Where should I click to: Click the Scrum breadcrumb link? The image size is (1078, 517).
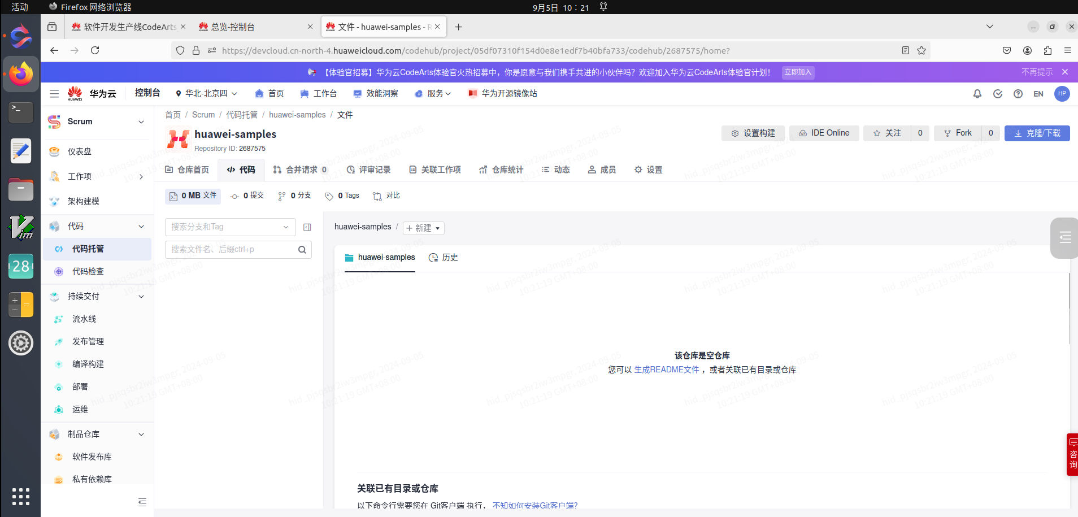coord(203,115)
